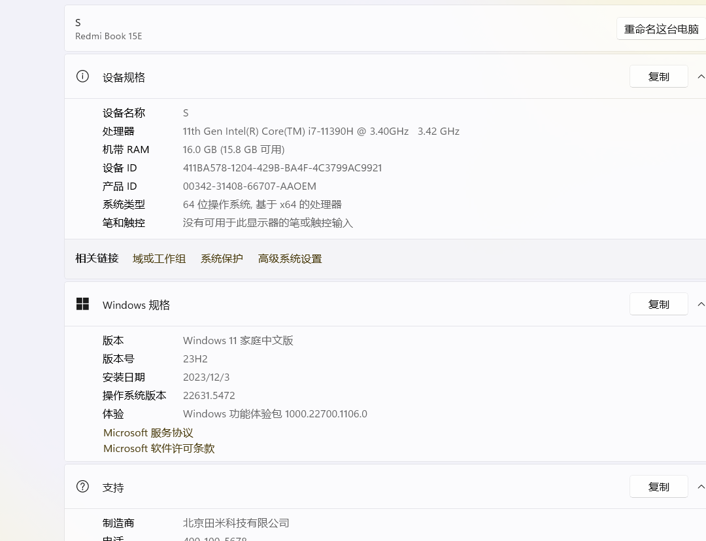Select version number 23H2

[x=195, y=359]
